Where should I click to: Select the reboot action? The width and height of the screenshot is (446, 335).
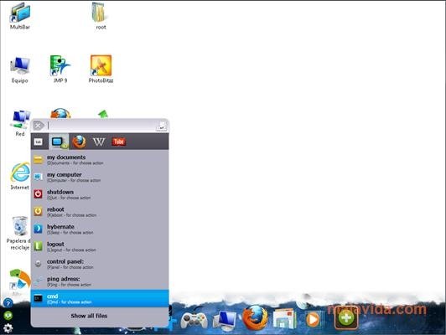100,212
